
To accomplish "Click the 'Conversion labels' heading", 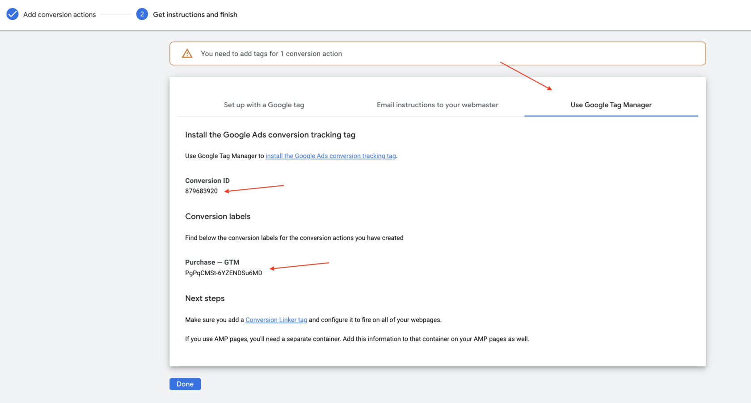I will click(218, 216).
